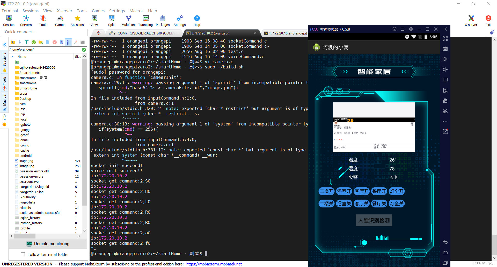Open the X server menu
Image resolution: width=497 pixels, height=267 pixels.
point(64,11)
